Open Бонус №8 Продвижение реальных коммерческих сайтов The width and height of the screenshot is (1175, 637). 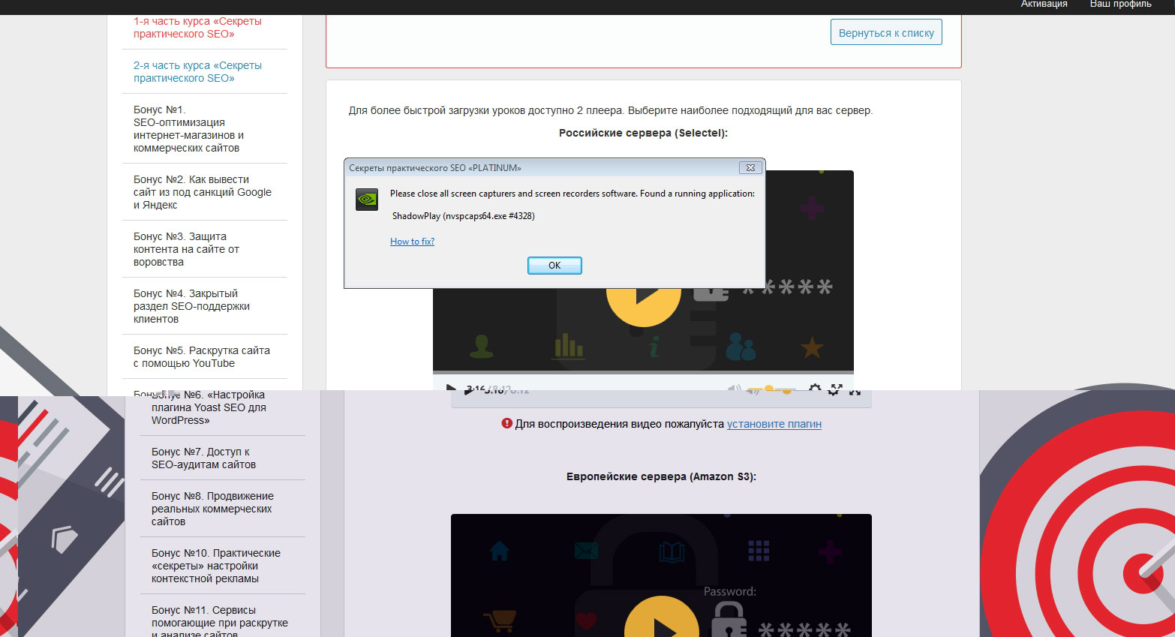click(x=212, y=509)
